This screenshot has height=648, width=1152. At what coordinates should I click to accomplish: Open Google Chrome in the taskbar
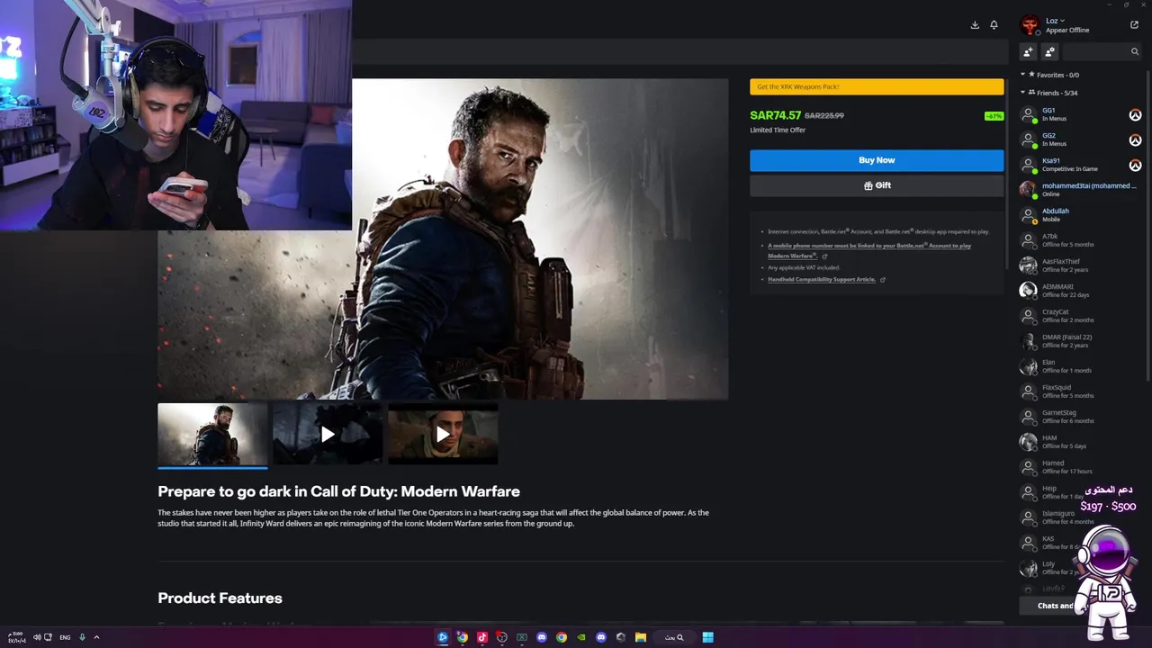tap(562, 637)
